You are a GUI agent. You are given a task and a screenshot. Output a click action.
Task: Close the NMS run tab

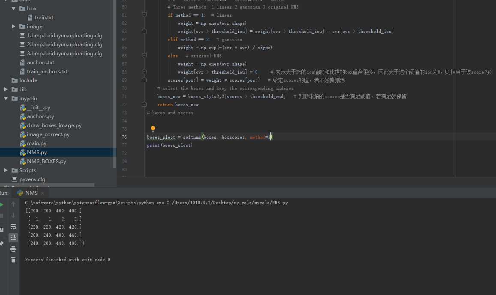click(x=42, y=193)
